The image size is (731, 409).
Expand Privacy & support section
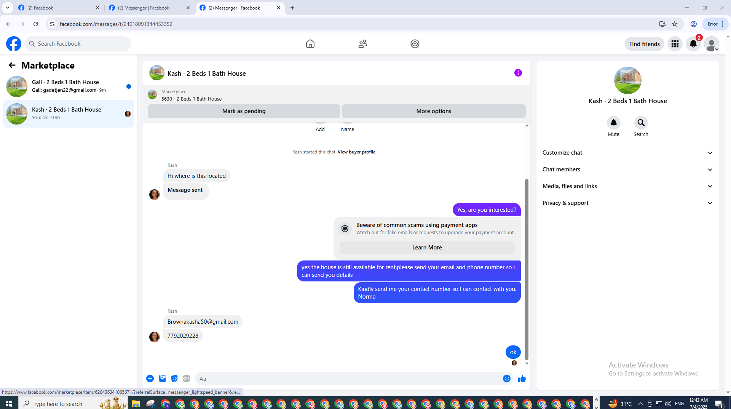click(627, 203)
